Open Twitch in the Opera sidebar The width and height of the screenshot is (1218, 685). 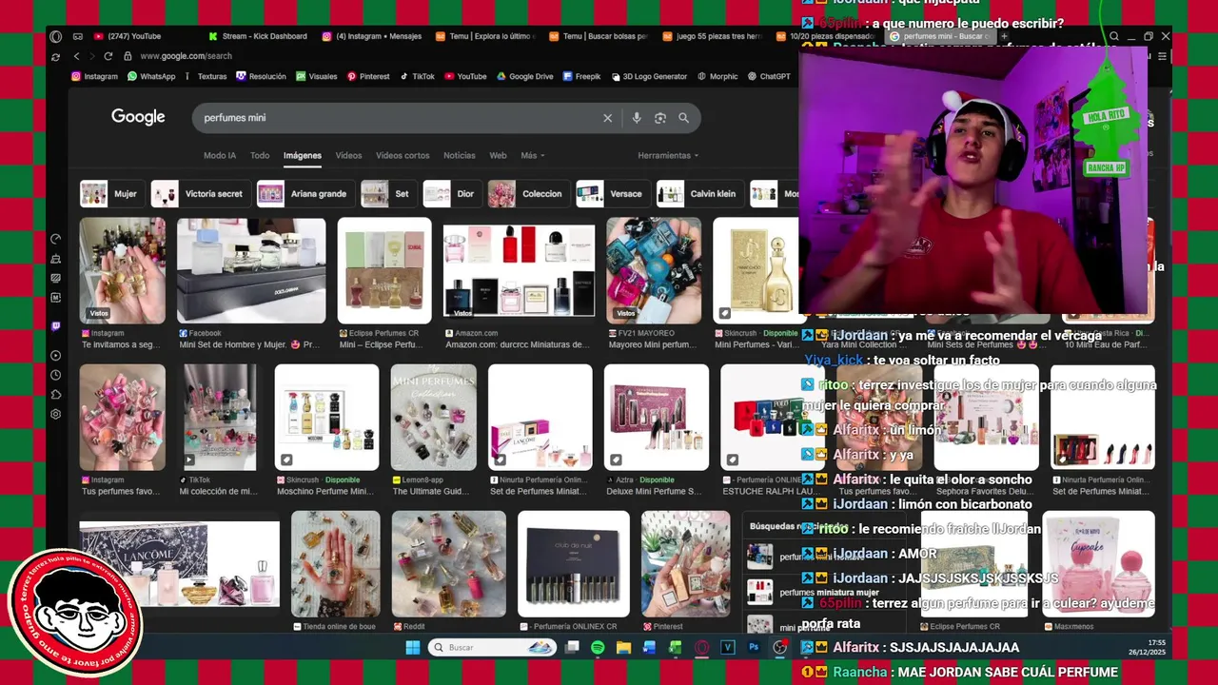pos(56,325)
